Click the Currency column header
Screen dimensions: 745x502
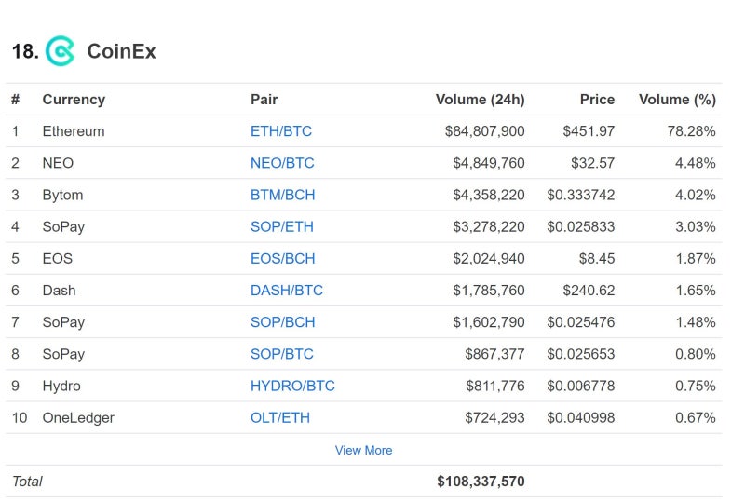[x=74, y=100]
